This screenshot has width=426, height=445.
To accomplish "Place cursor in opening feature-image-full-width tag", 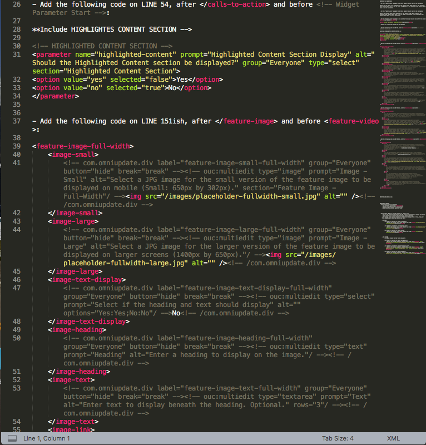I will (x=82, y=146).
